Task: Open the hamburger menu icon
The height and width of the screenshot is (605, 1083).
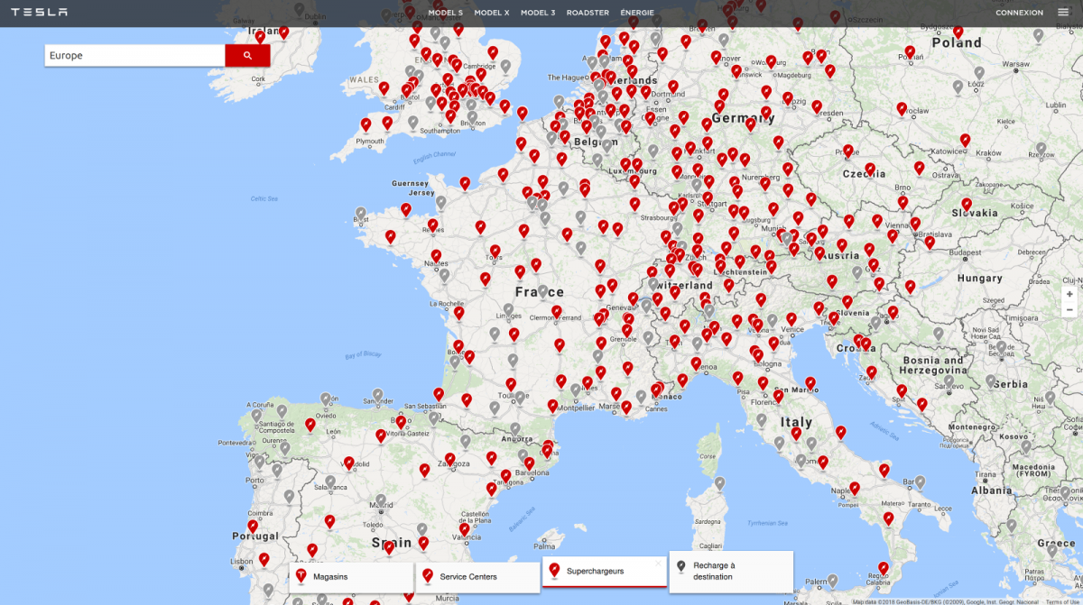Action: coord(1062,13)
